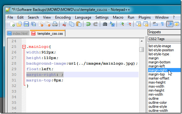The image size is (182, 114).
Task: Close current document toolbar icon
Action: [41, 24]
